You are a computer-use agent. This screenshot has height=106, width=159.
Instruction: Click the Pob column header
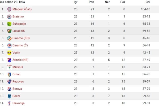[x=91, y=2]
